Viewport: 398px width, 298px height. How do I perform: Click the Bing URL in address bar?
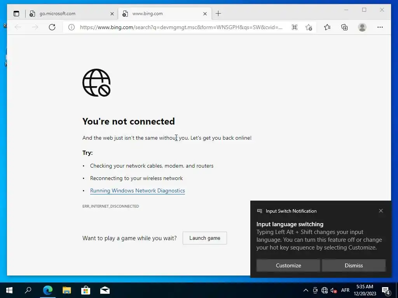click(x=181, y=27)
